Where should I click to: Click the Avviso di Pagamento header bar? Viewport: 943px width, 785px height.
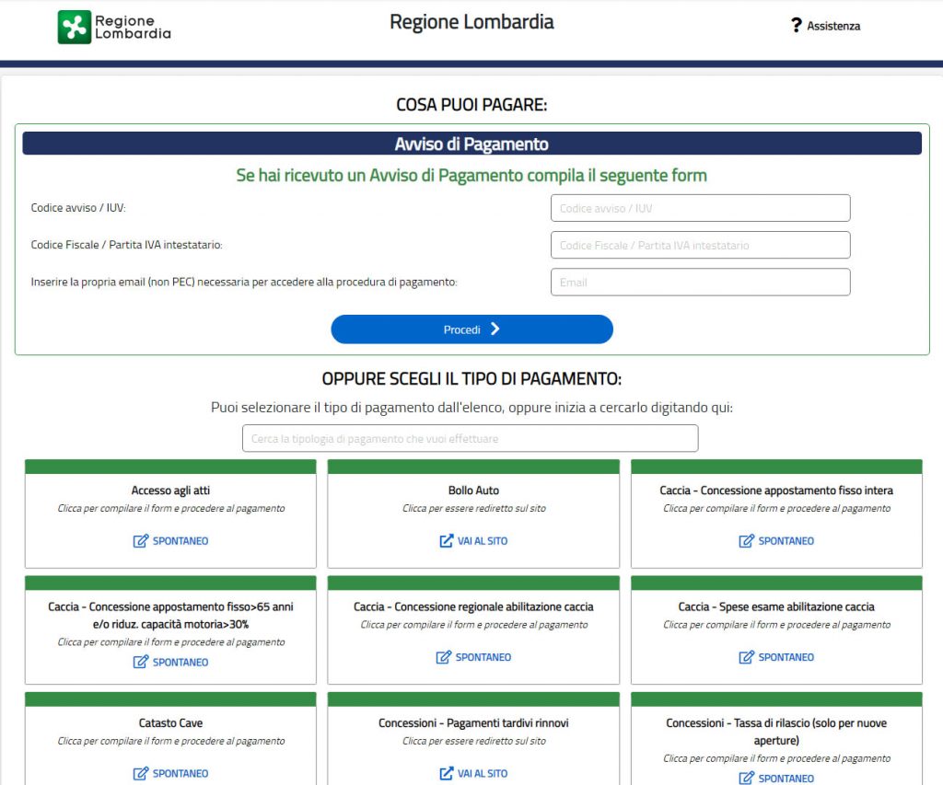coord(471,144)
